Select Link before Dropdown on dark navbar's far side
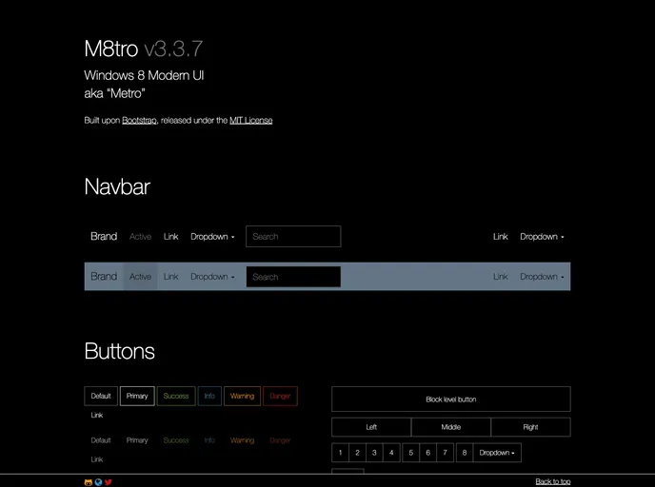 (501, 237)
